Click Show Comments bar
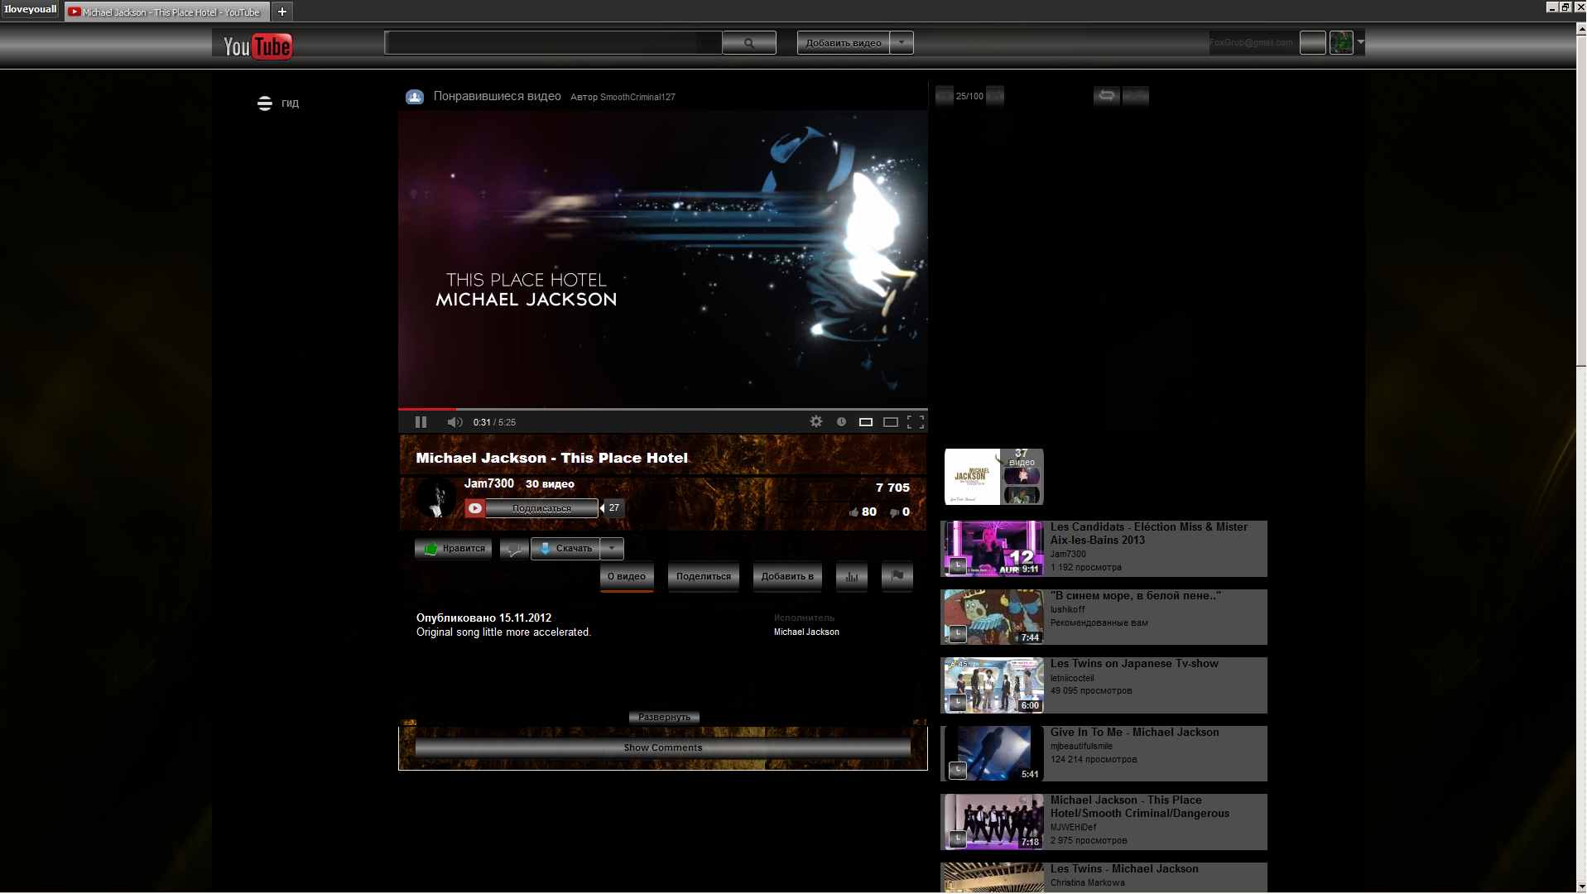The width and height of the screenshot is (1587, 894). click(663, 747)
